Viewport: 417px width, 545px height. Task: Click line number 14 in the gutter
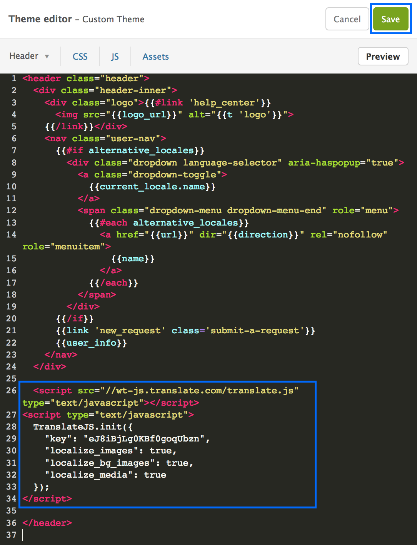(11, 235)
